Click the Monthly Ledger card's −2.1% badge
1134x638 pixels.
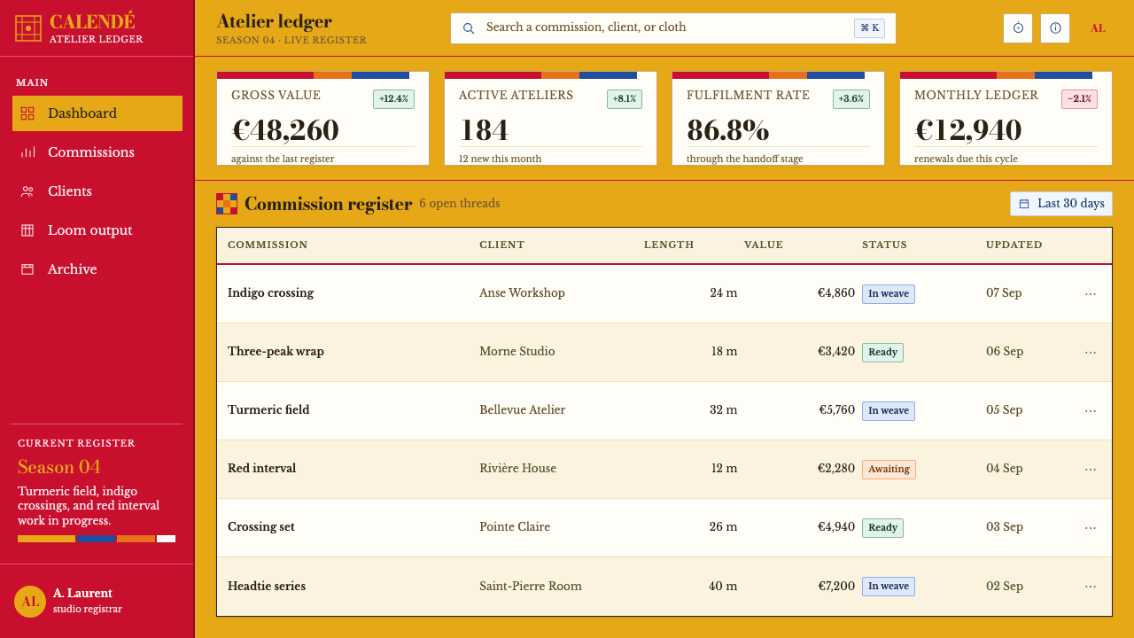(x=1079, y=99)
